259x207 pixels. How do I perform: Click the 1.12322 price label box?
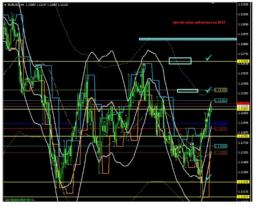[x=221, y=90]
